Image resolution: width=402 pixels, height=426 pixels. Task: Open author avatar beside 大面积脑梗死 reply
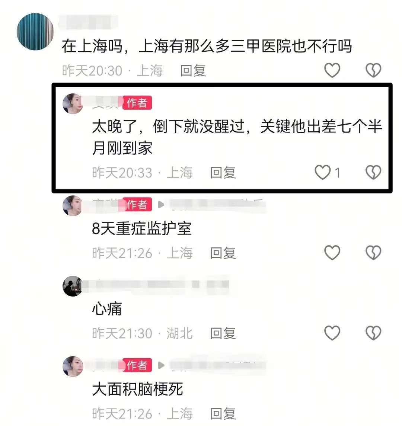coord(73,366)
